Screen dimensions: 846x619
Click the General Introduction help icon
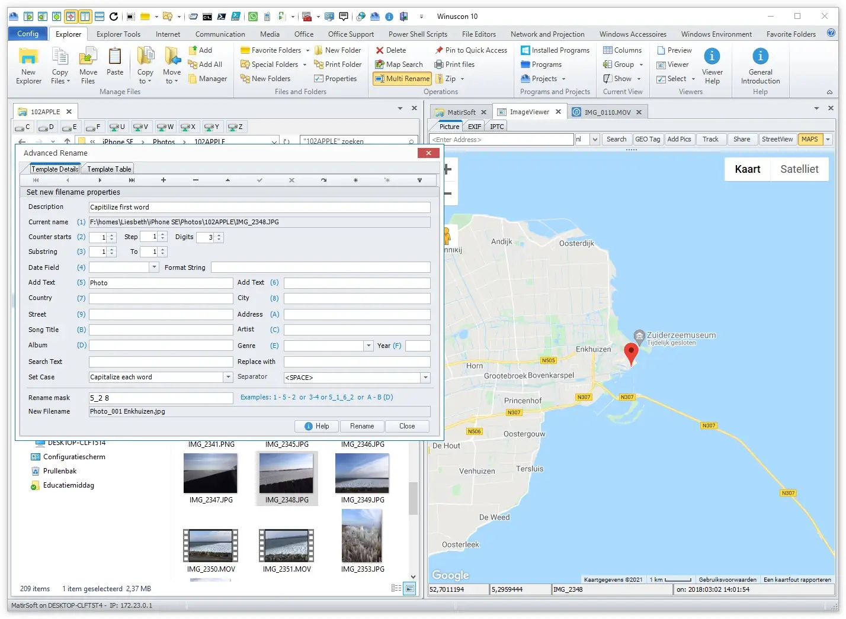[x=760, y=66]
